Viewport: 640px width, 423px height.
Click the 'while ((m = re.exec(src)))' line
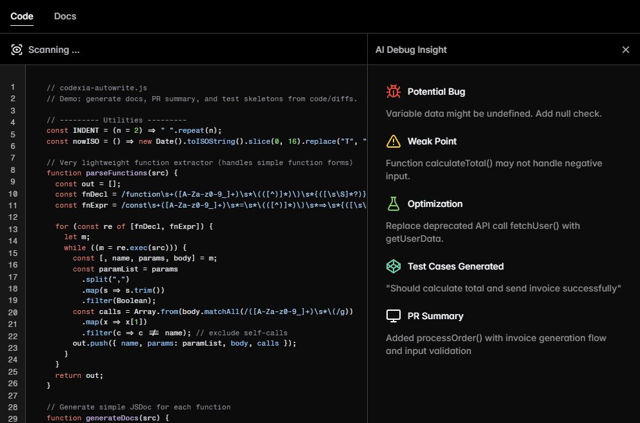click(x=125, y=248)
